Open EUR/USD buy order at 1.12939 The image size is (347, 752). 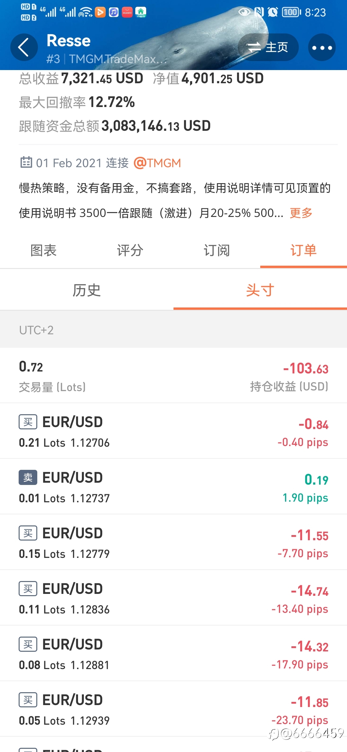(173, 709)
